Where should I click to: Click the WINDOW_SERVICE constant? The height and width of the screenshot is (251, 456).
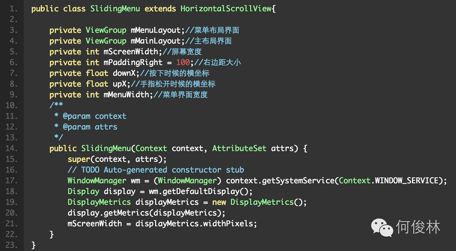click(x=407, y=181)
